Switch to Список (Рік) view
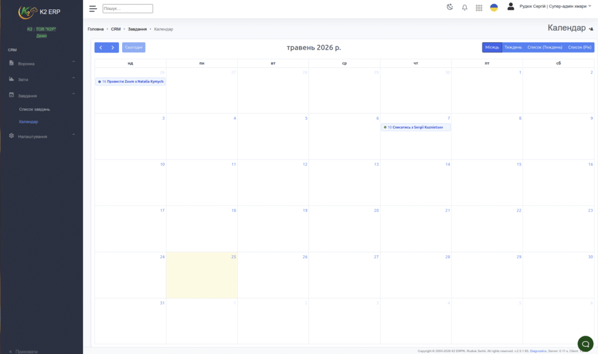 click(579, 47)
